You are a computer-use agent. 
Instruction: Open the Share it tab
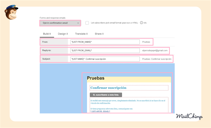click(x=99, y=34)
